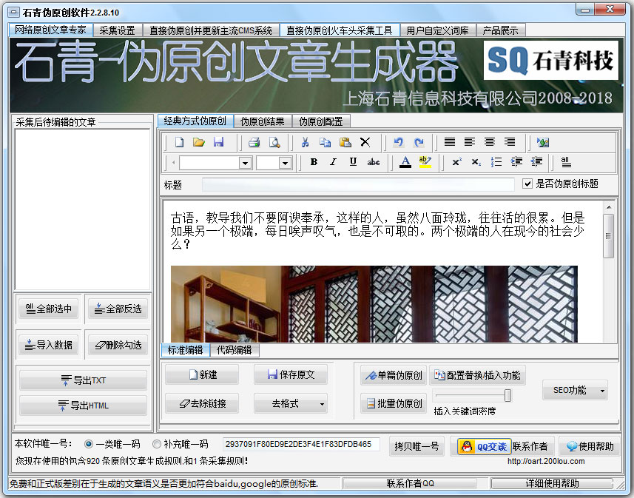Screen dimensions: 634x498
Task: Click the select all toolbar icon
Action: [566, 162]
